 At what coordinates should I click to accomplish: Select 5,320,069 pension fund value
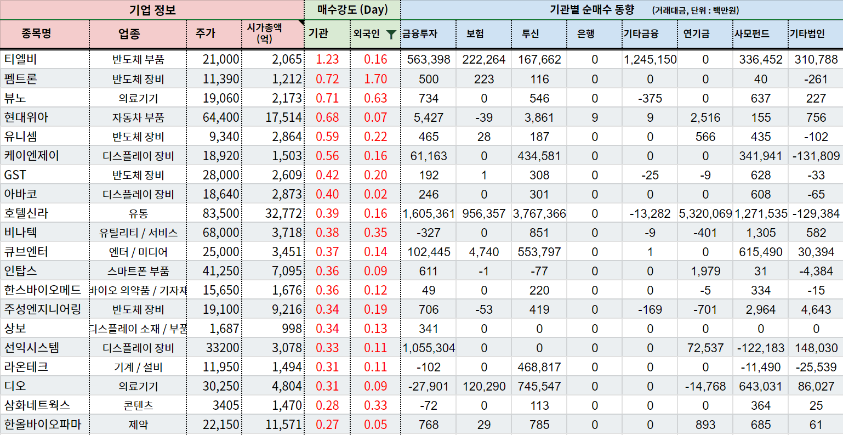(705, 213)
